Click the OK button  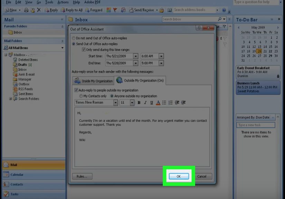click(x=179, y=176)
